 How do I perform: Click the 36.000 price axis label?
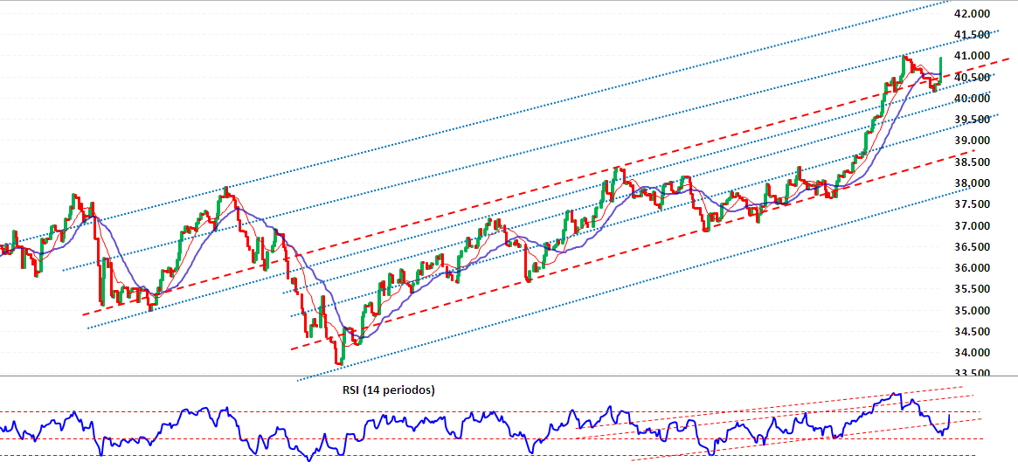pos(972,268)
